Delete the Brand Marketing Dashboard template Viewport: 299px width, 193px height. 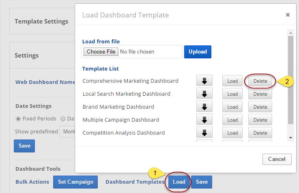point(260,107)
